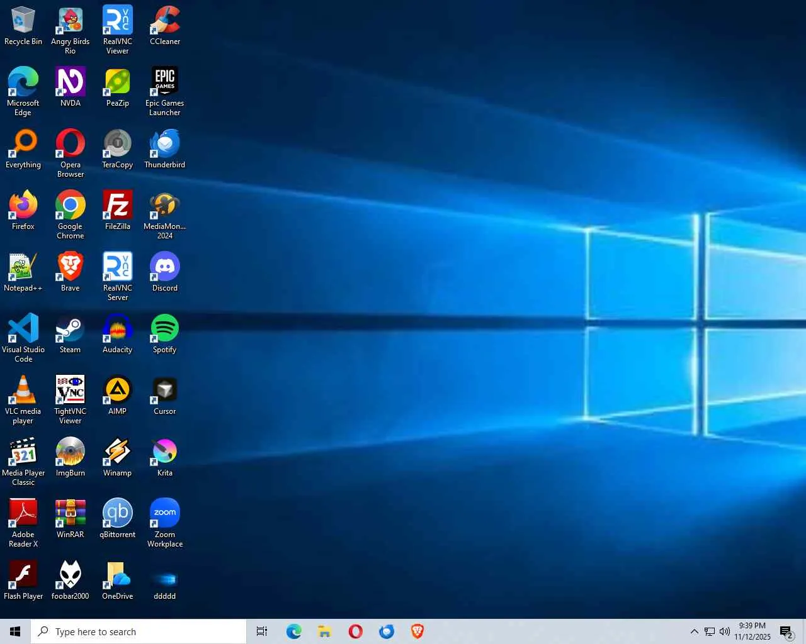The width and height of the screenshot is (806, 644).
Task: Open File Explorer from the taskbar
Action: coord(324,631)
